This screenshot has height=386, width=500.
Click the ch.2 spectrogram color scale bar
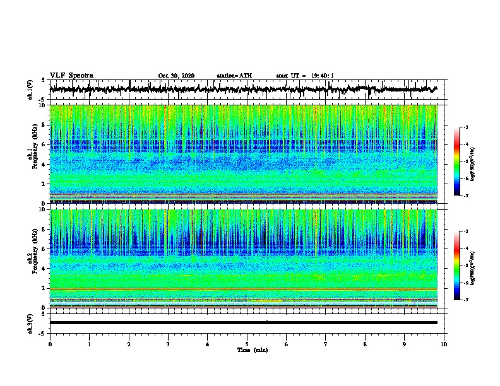pyautogui.click(x=456, y=266)
